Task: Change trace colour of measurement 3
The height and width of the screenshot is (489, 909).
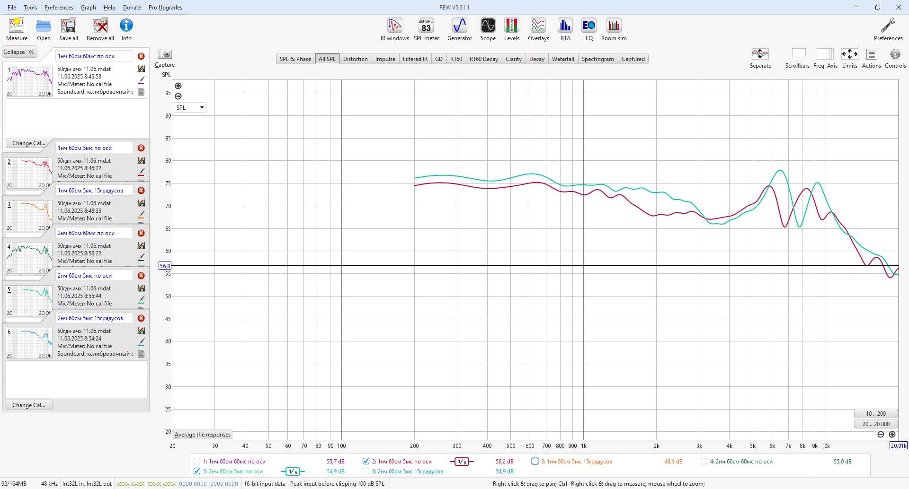Action: point(141,214)
